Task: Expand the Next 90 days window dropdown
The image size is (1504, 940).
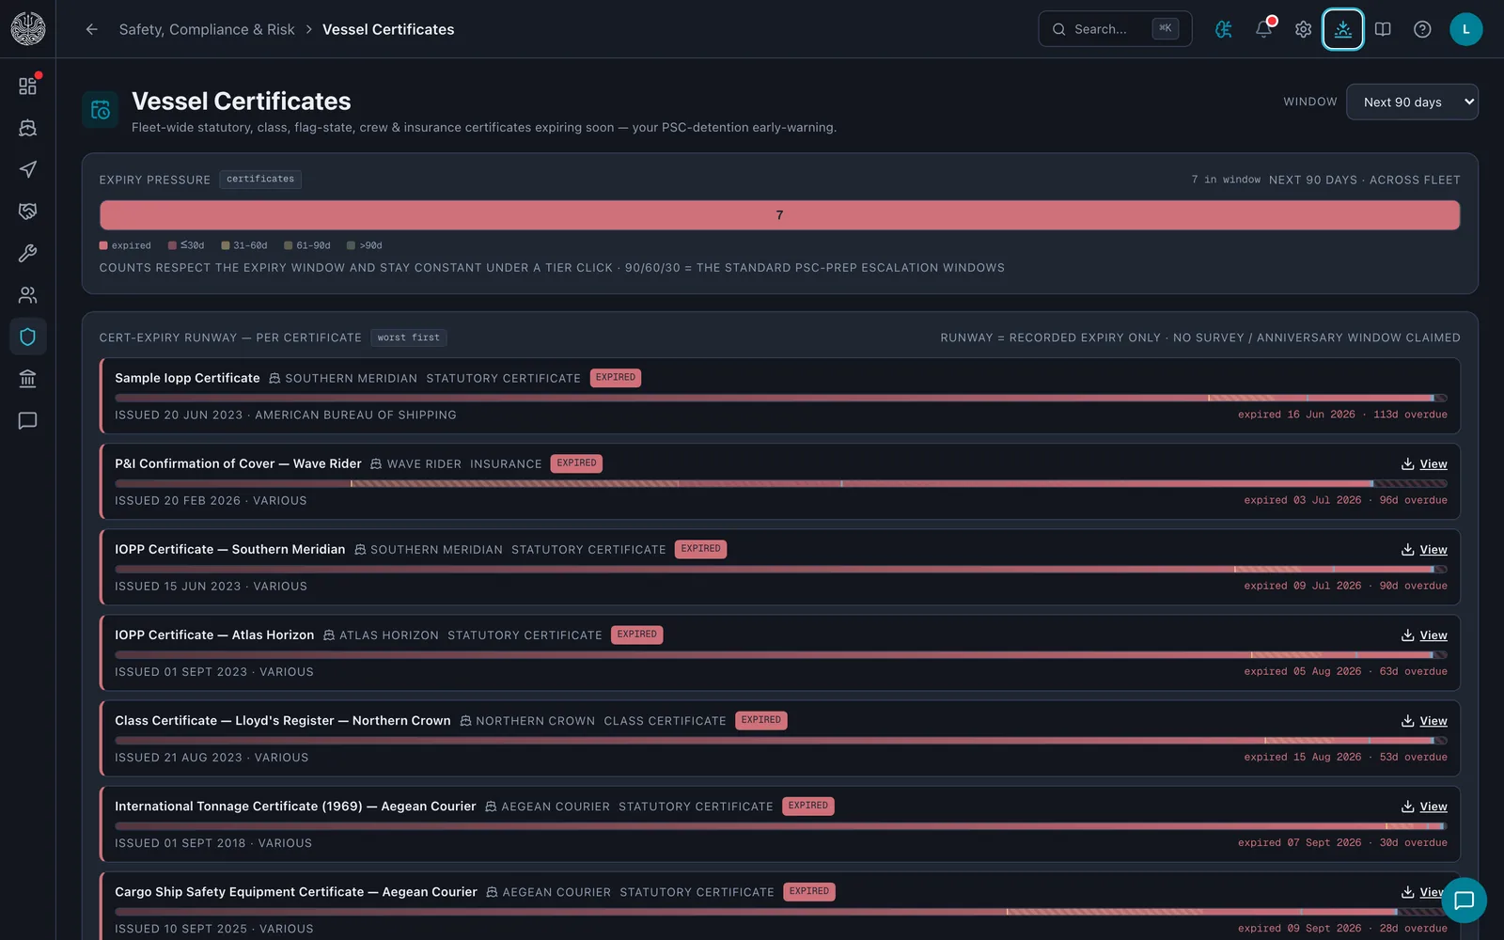Action: pyautogui.click(x=1412, y=102)
